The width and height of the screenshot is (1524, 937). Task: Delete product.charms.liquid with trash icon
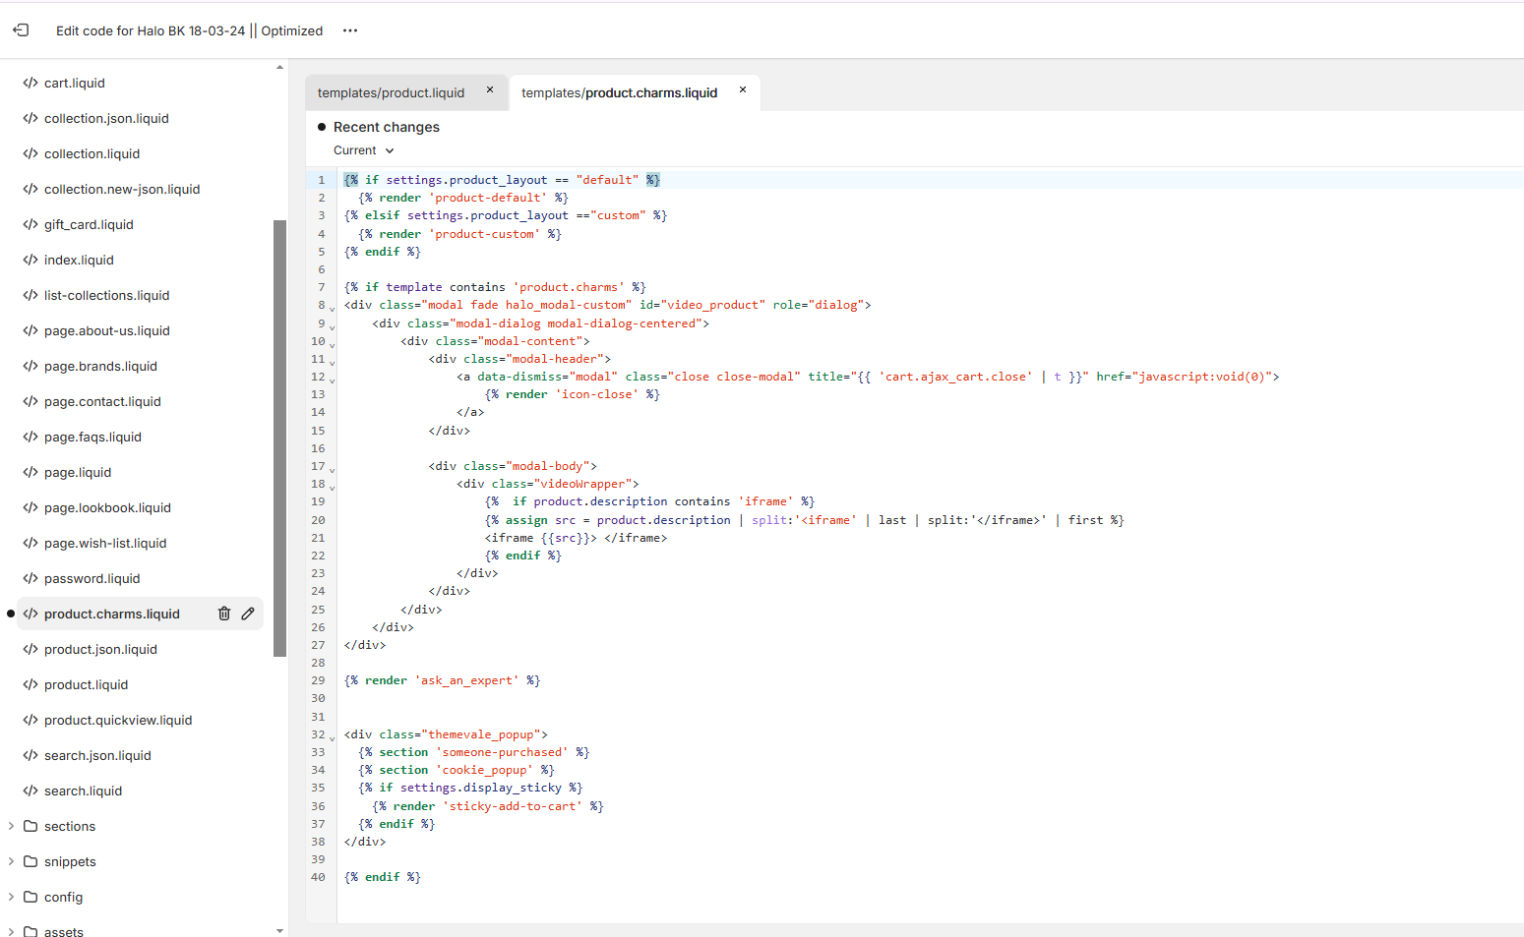(224, 614)
